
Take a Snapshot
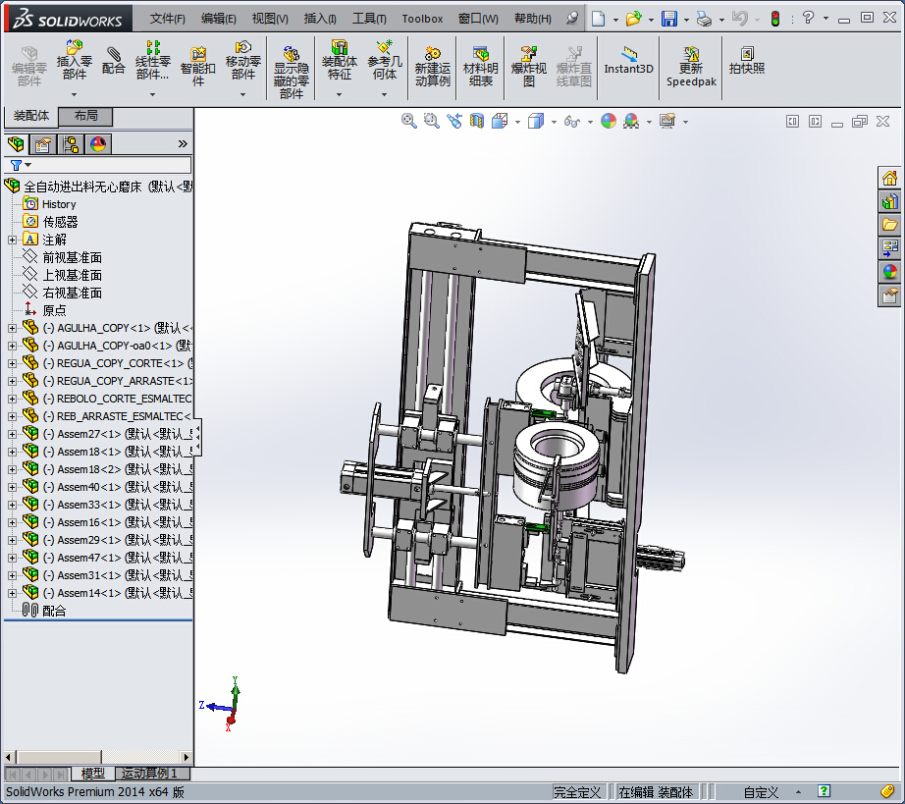(746, 61)
